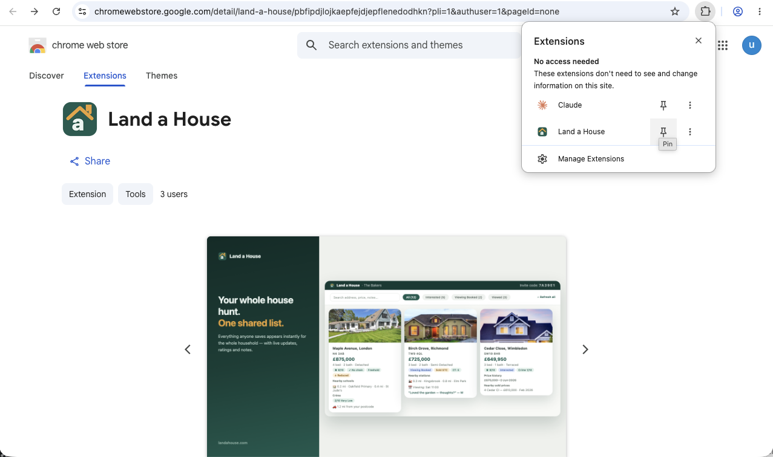
Task: Switch to the Themes tab
Action: click(x=162, y=76)
